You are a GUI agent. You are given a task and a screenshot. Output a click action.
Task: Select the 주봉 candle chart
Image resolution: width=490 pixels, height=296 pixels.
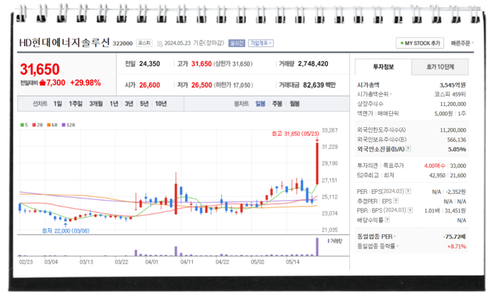click(x=277, y=104)
